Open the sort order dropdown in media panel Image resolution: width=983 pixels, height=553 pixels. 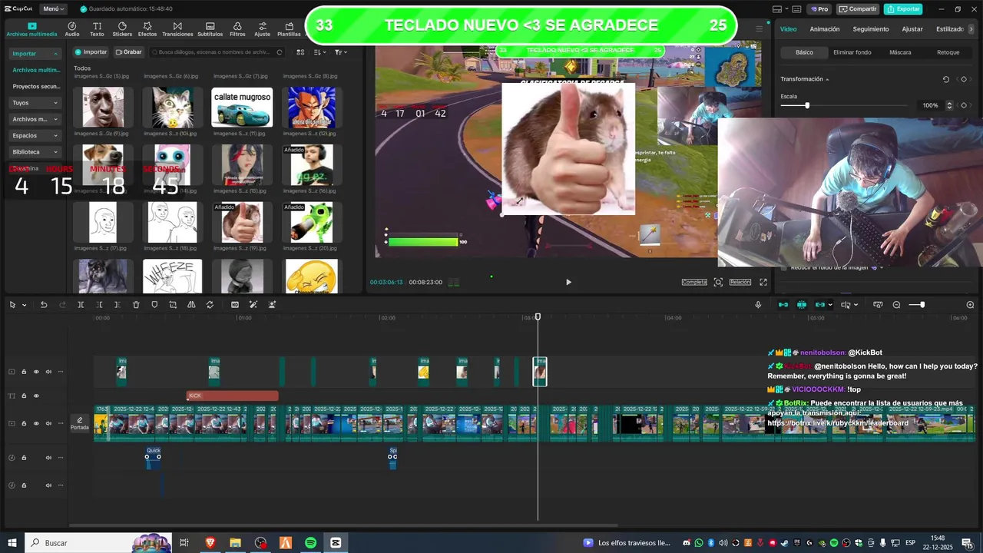pyautogui.click(x=320, y=52)
